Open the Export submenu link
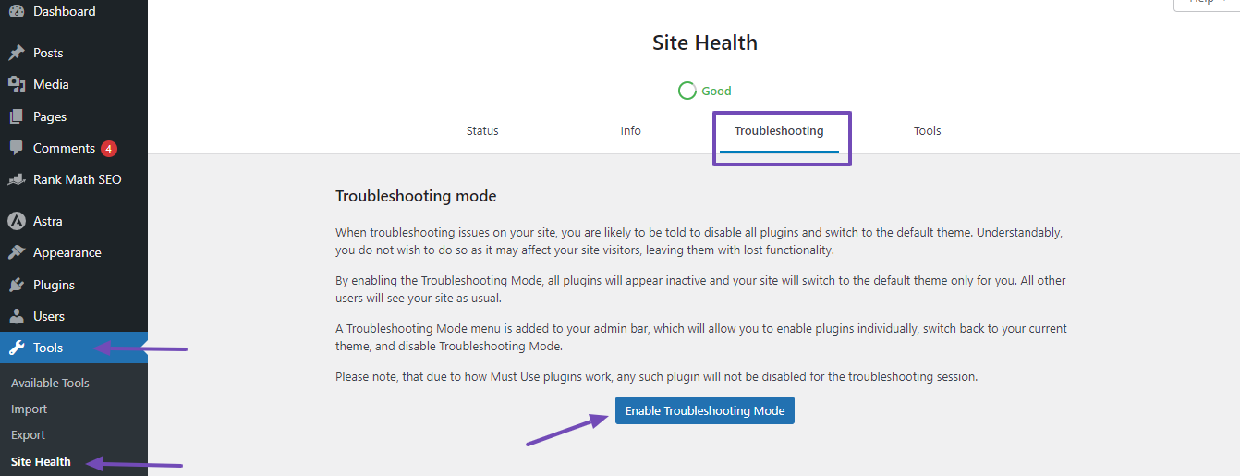Viewport: 1240px width, 476px height. [28, 434]
